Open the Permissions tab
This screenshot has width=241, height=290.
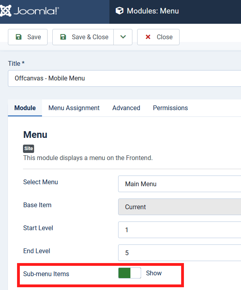[x=170, y=108]
